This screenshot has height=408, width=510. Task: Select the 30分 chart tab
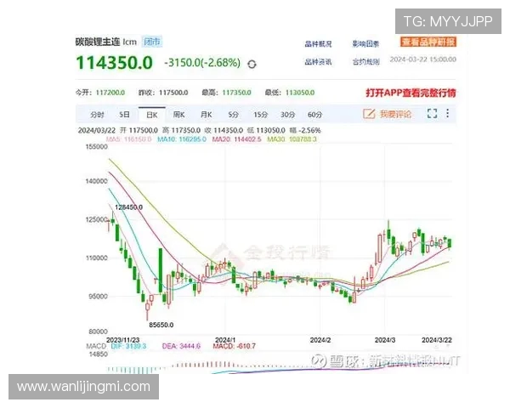(x=288, y=114)
